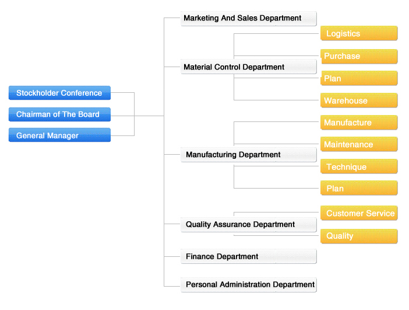Click the Technique node

tap(359, 166)
